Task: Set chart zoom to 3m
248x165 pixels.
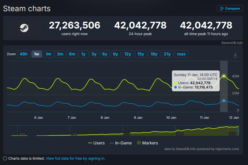Action: [x=60, y=54]
